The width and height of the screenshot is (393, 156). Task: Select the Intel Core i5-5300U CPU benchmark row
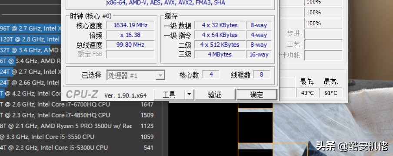(77, 147)
